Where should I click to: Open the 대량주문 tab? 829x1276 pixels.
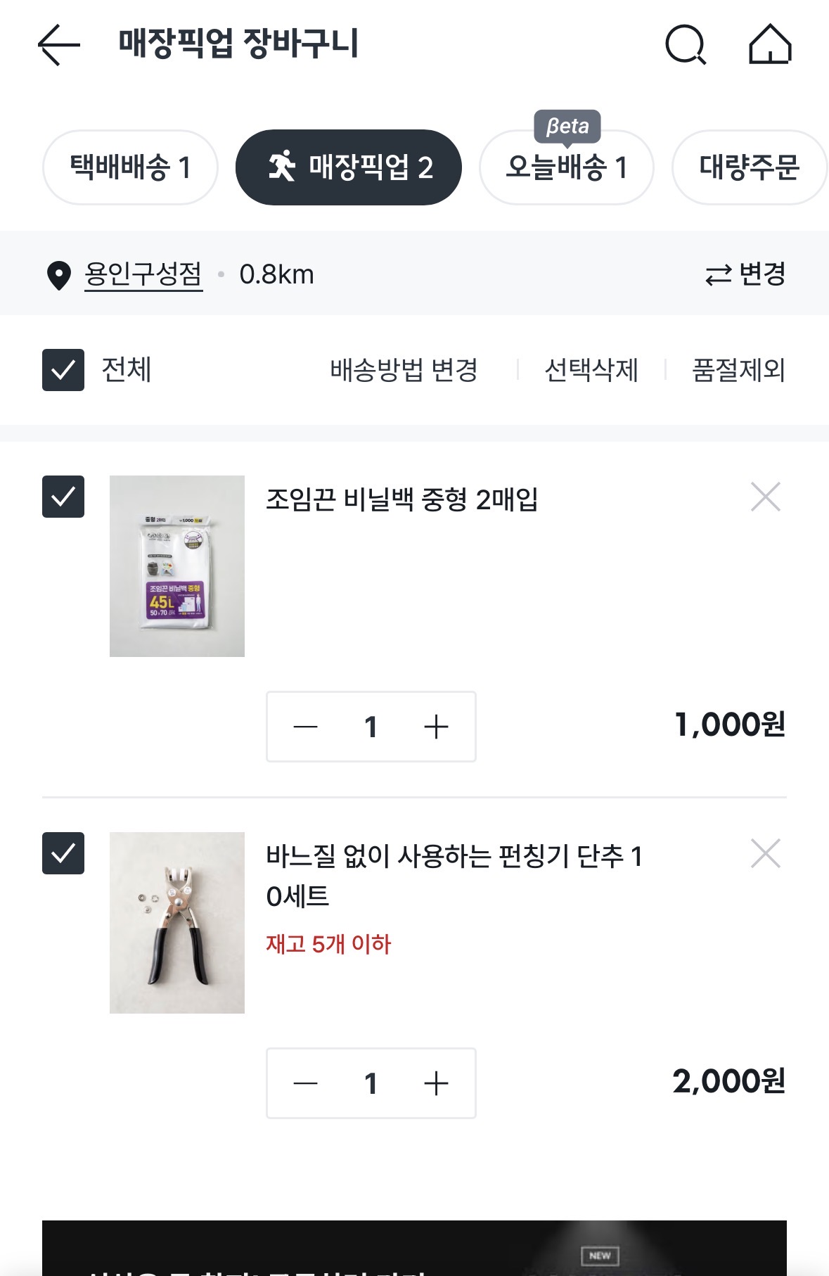coord(750,167)
